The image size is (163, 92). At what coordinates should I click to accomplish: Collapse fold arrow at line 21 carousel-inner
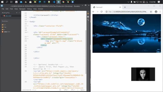tap(28, 37)
